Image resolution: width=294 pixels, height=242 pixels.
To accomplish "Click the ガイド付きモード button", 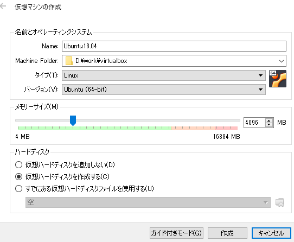I will [176, 233].
